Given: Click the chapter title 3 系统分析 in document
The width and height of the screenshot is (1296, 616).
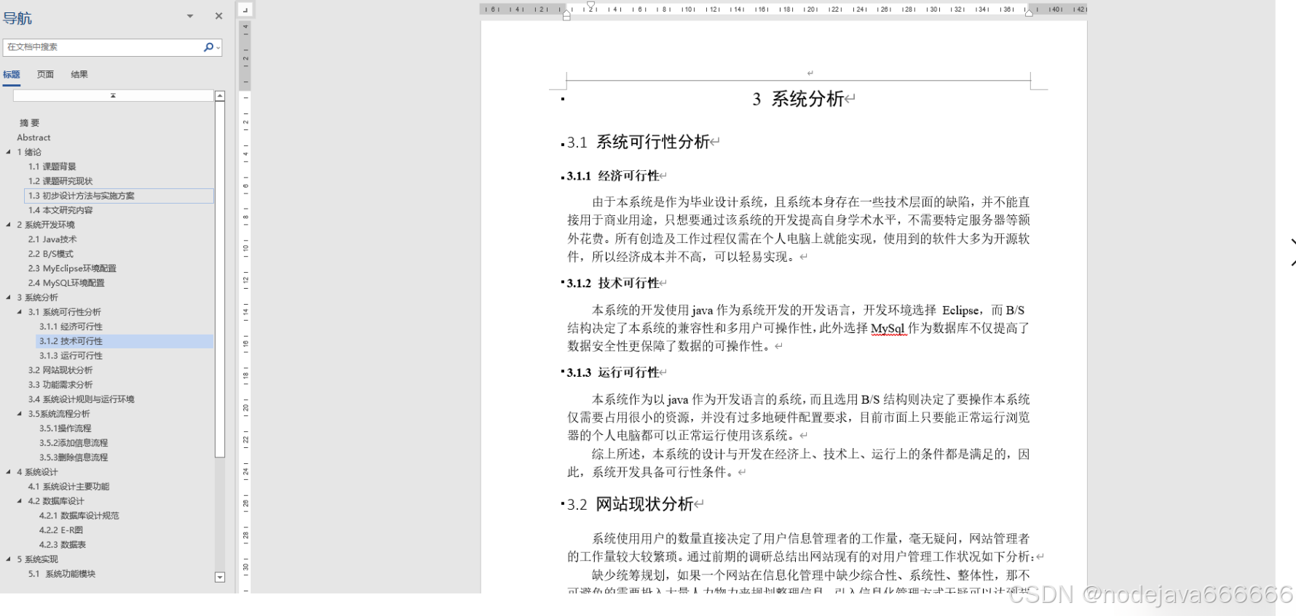Looking at the screenshot, I should pos(798,99).
